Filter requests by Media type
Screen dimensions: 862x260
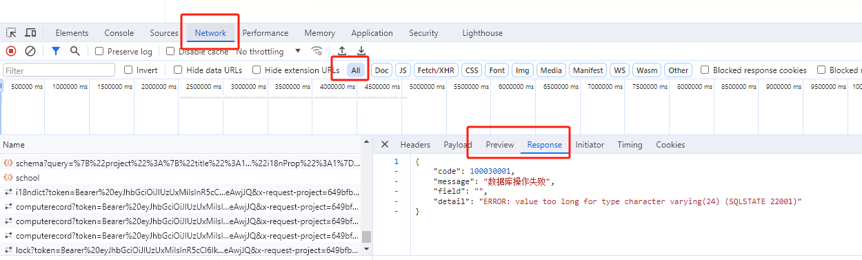(x=551, y=70)
